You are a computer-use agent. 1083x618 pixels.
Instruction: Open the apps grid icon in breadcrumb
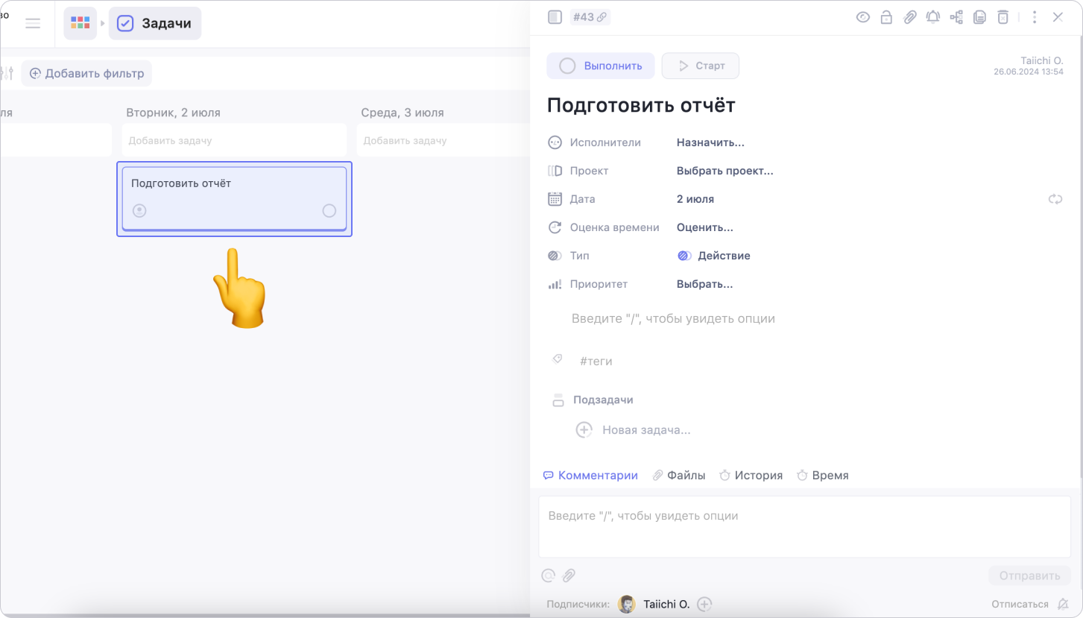click(80, 23)
